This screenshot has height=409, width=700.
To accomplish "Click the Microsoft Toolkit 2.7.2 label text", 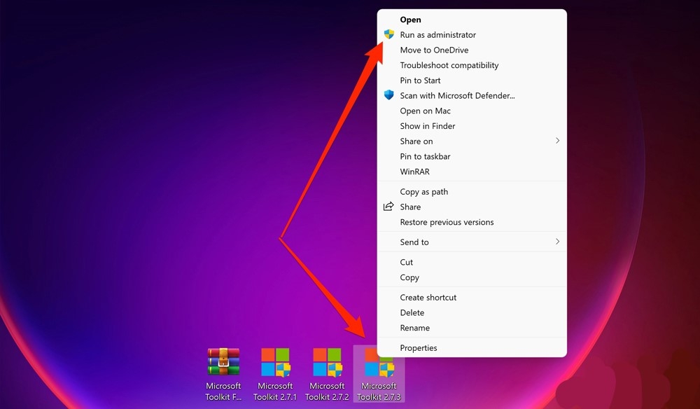I will pyautogui.click(x=327, y=391).
